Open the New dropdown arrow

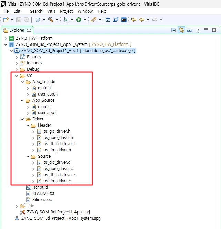click(12, 20)
